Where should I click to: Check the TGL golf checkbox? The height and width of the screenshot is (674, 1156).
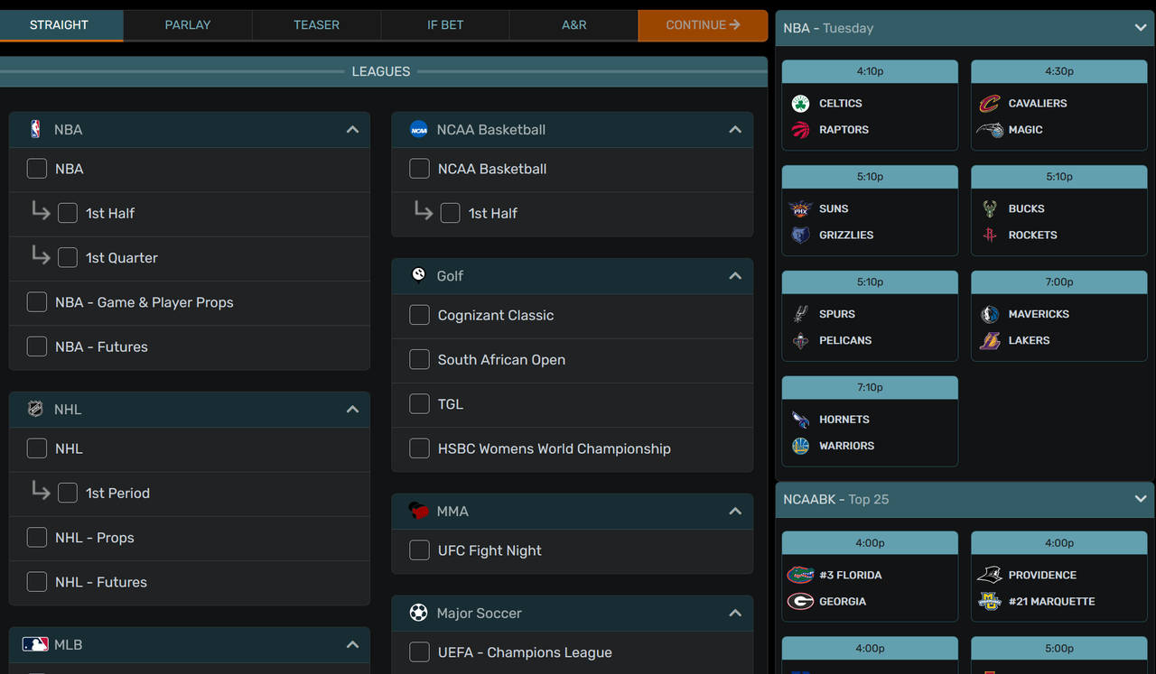(420, 404)
